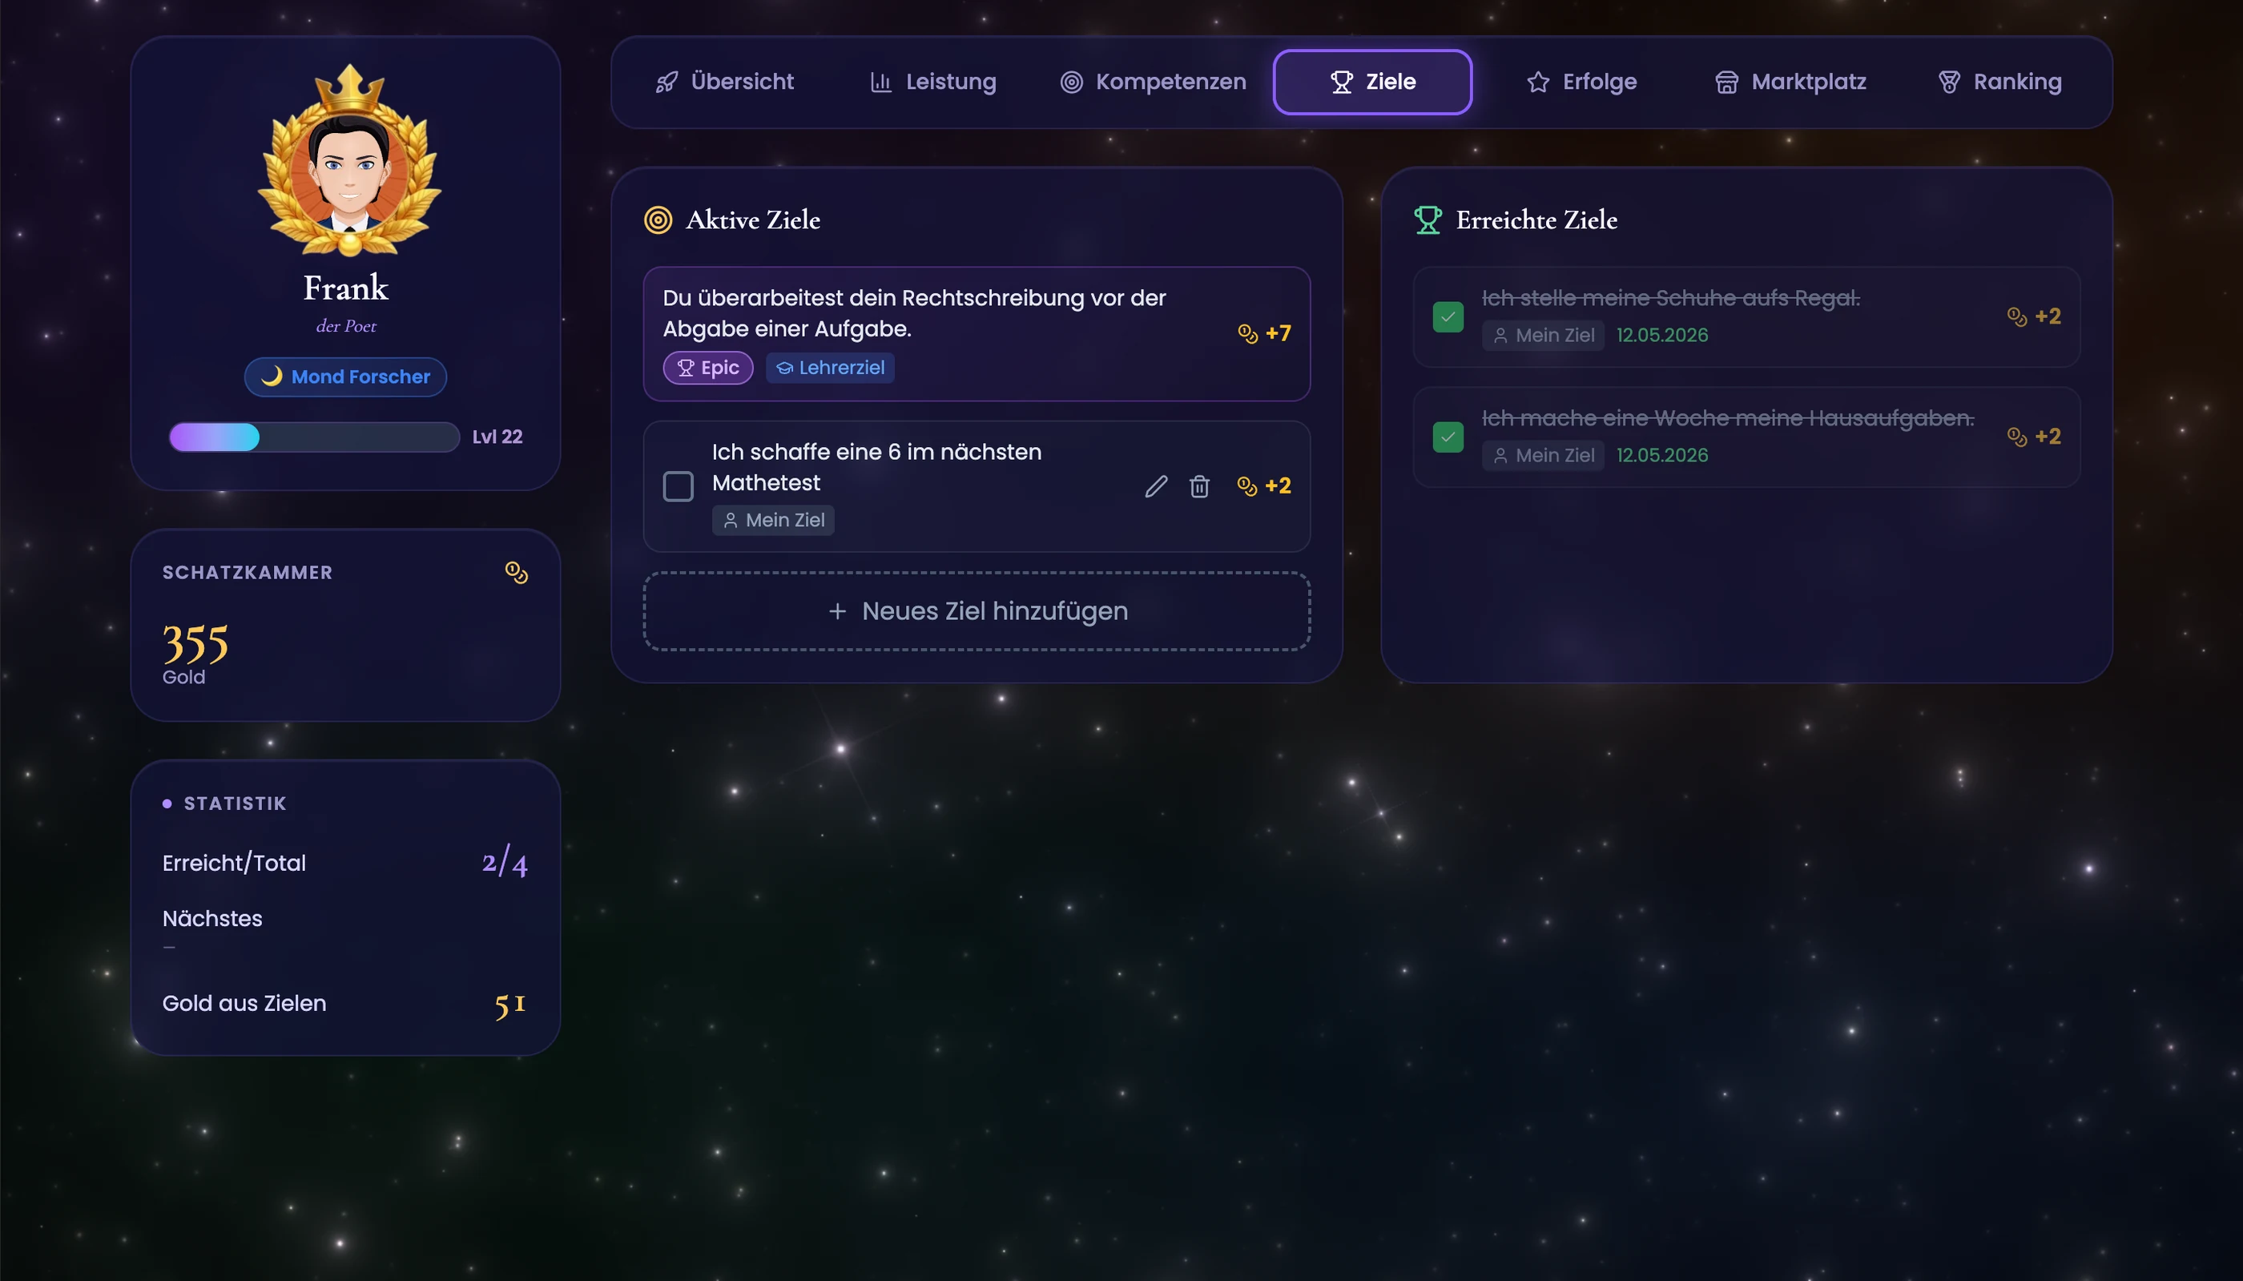Uncheck the Schuhe aufs Regal goal
This screenshot has width=2243, height=1281.
click(x=1448, y=316)
